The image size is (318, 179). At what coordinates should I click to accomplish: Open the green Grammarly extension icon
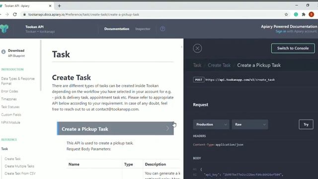[x=296, y=14]
